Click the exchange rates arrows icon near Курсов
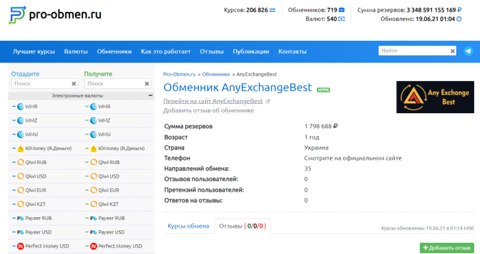 pyautogui.click(x=272, y=10)
